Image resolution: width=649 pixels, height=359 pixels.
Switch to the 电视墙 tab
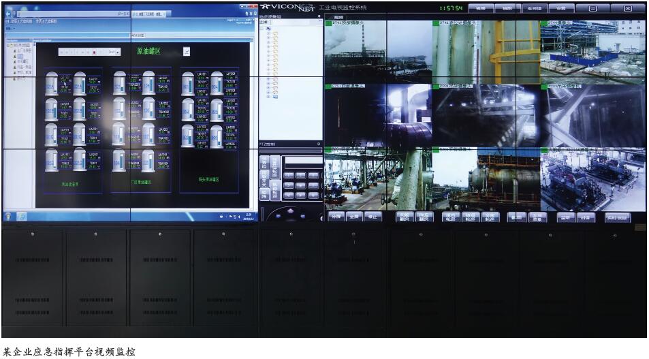click(x=534, y=8)
